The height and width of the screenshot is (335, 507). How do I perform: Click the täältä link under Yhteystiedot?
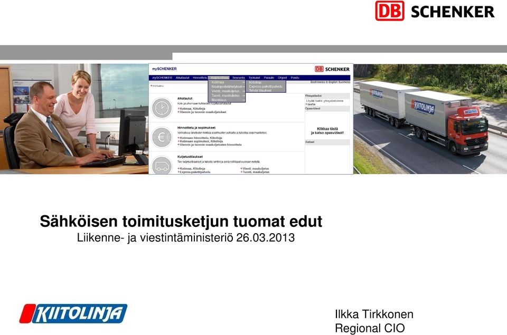click(311, 104)
